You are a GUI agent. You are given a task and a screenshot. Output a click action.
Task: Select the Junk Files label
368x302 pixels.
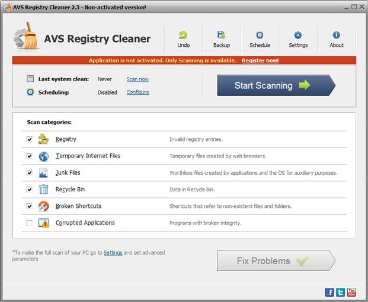point(68,172)
